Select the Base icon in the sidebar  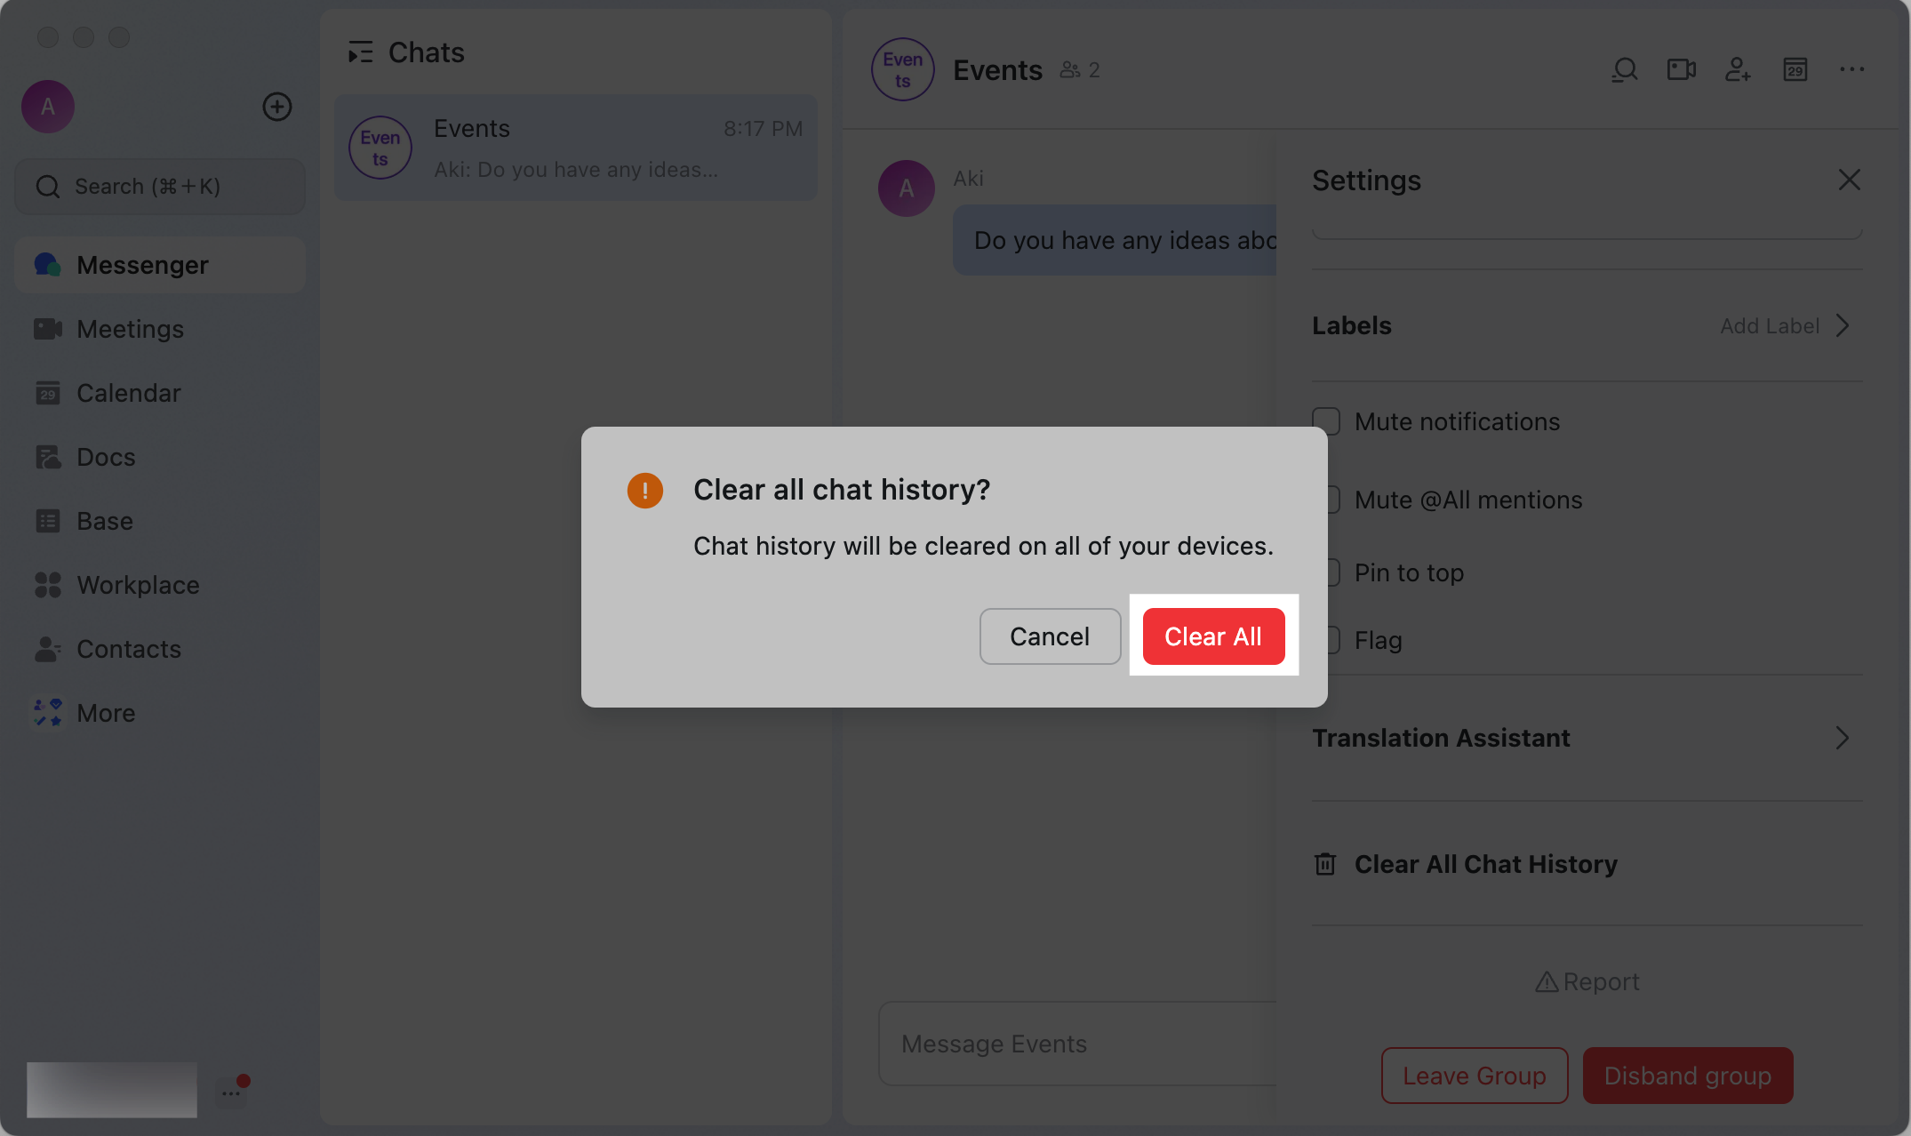pos(104,520)
